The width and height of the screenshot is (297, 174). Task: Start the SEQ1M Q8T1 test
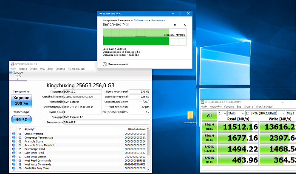(209, 126)
